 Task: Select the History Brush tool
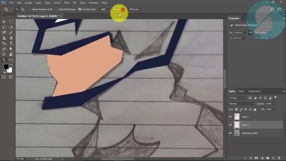point(4,43)
